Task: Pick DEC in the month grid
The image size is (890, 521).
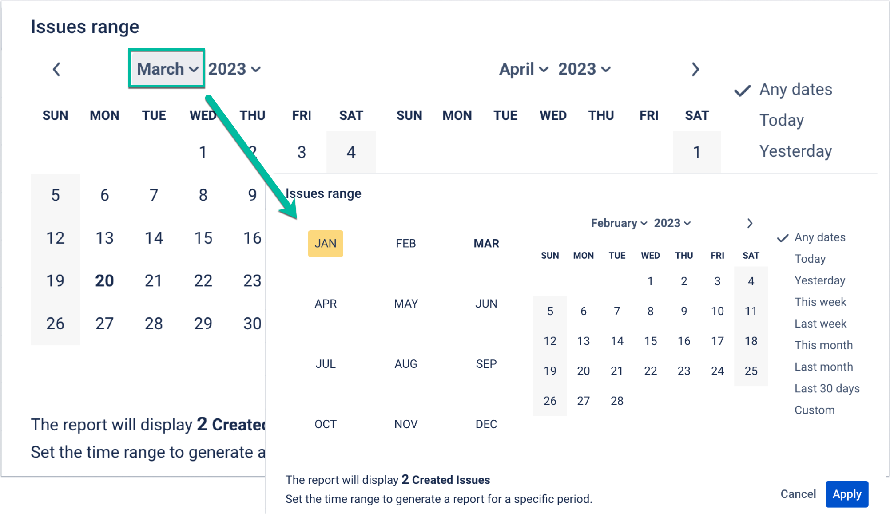Action: pos(486,424)
